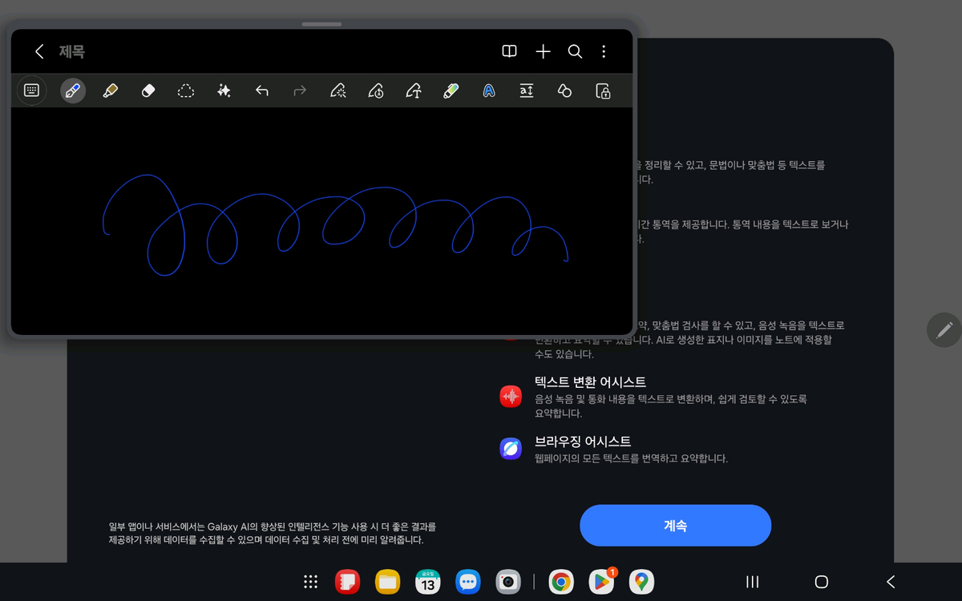Image resolution: width=962 pixels, height=601 pixels.
Task: Open the three-dot more options menu
Action: (x=604, y=51)
